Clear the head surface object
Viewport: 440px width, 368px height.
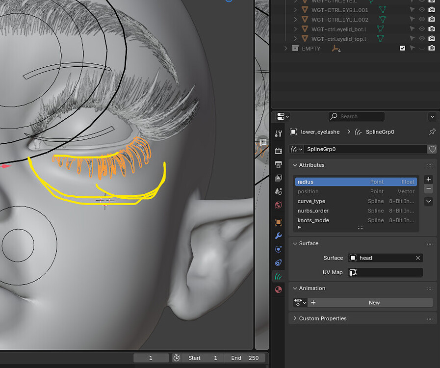pos(417,258)
